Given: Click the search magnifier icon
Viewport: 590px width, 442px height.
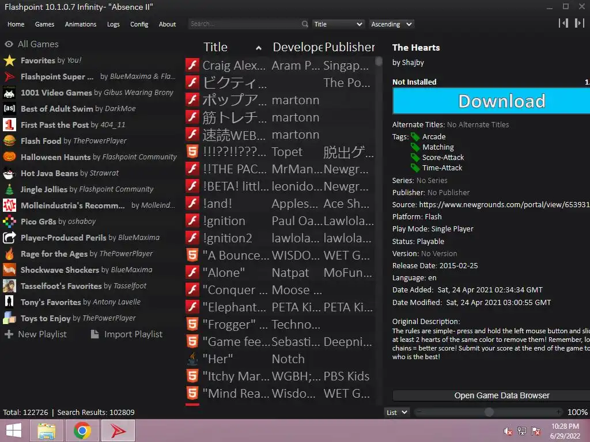Looking at the screenshot, I should [305, 24].
